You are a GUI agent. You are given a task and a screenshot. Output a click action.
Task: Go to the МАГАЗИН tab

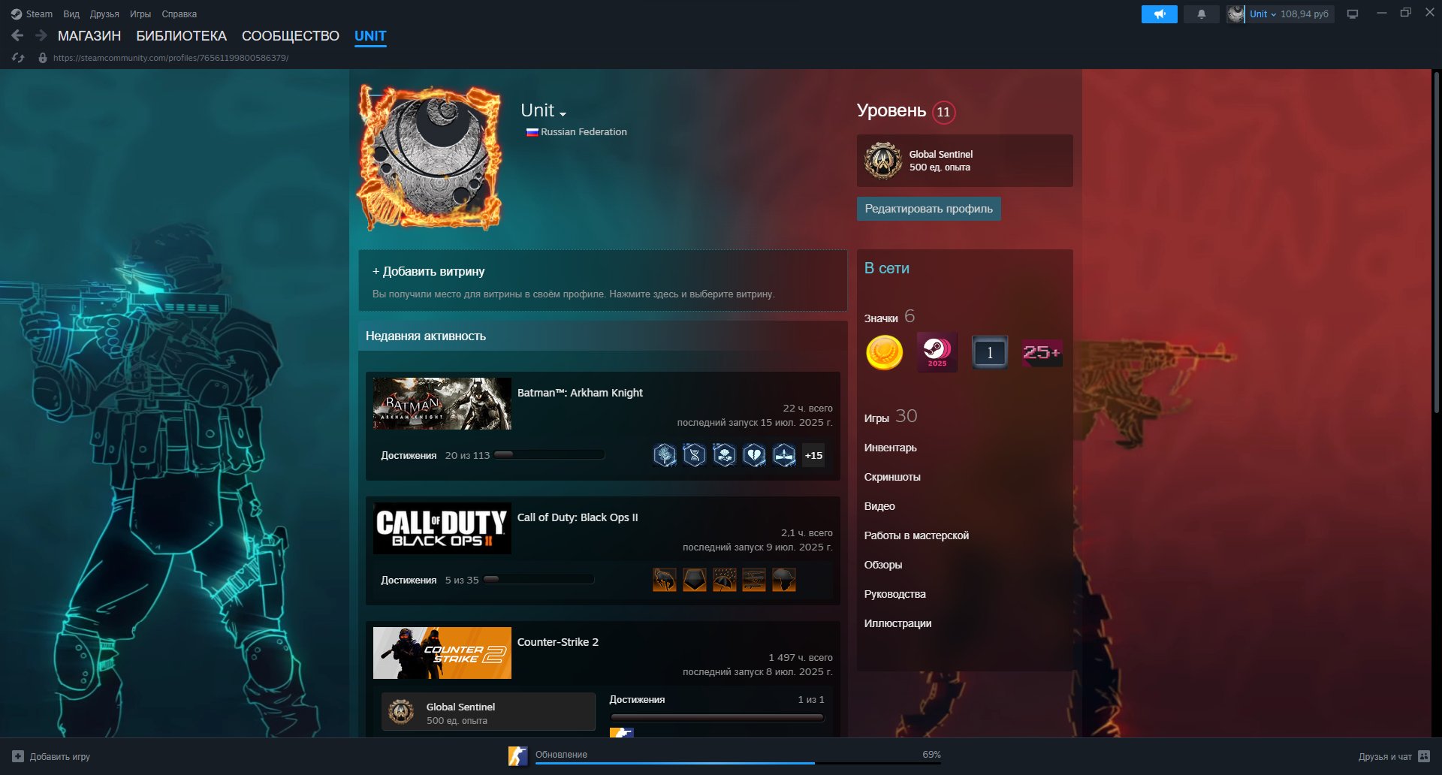(x=89, y=36)
